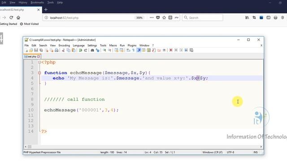Cut selection using the scissors icon
The image size is (287, 161).
(63, 50)
